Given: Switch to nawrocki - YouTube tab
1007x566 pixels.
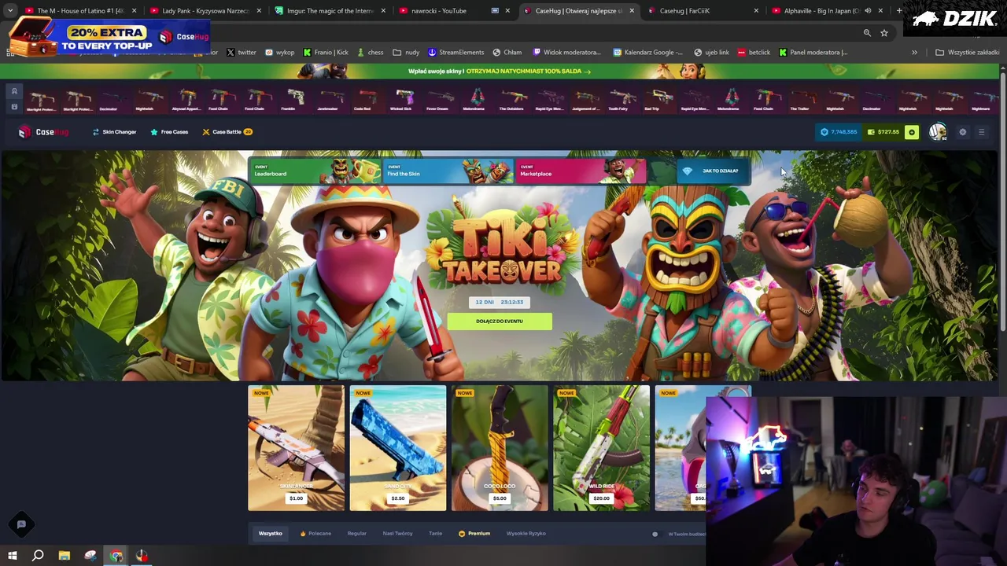Looking at the screenshot, I should (454, 11).
